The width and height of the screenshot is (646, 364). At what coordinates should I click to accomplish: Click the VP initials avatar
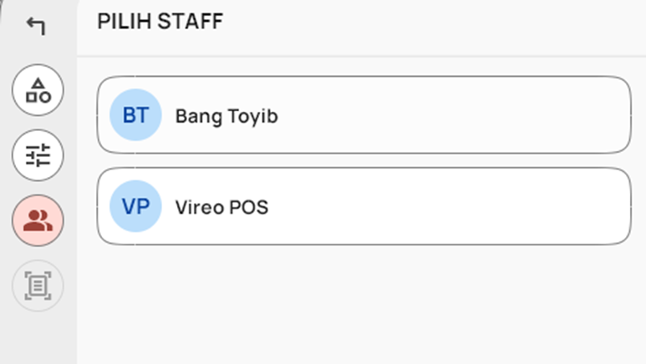(x=135, y=206)
